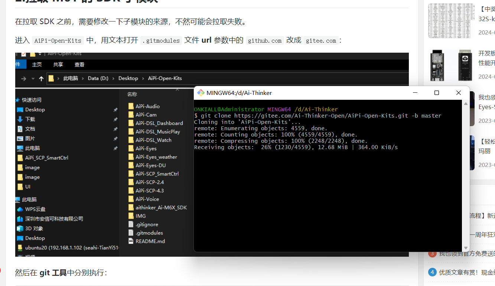Viewport: 495px width, 286px height.
Task: Select 图片 in quick access
Action: 30,138
